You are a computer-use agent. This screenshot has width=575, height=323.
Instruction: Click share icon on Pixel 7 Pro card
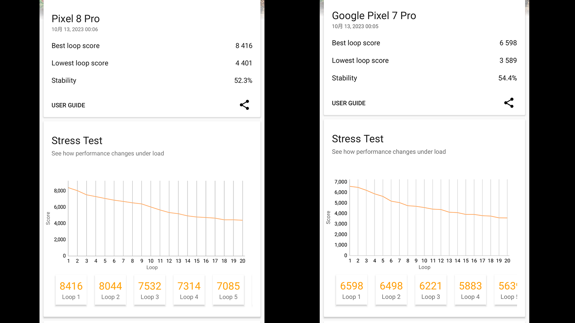(509, 103)
